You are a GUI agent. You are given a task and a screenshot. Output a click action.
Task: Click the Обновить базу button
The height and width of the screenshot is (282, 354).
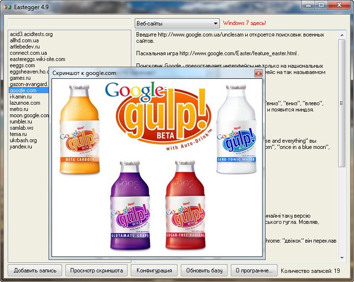[x=204, y=270]
